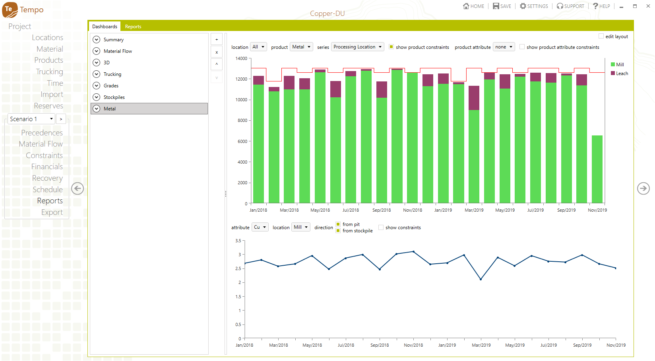This screenshot has width=655, height=361.
Task: Open the attribute Cu dropdown
Action: 260,227
